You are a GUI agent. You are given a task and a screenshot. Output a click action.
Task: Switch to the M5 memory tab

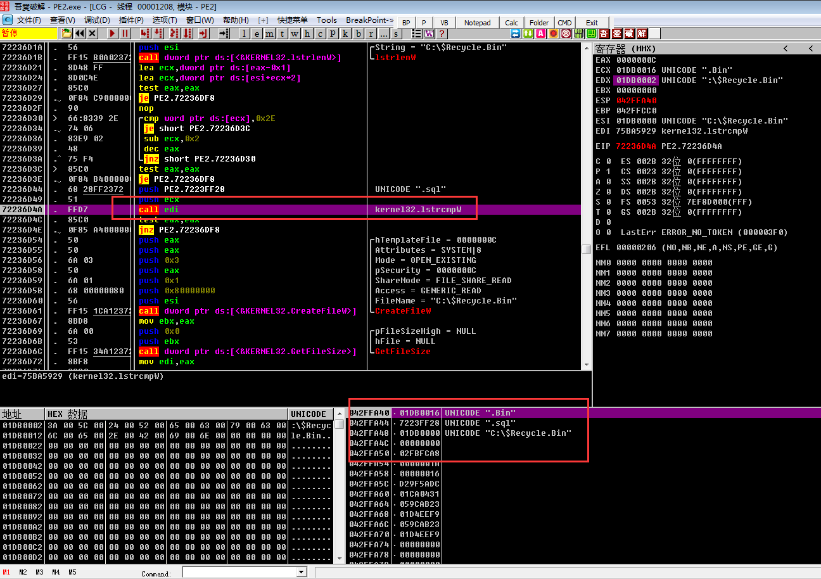coord(72,572)
